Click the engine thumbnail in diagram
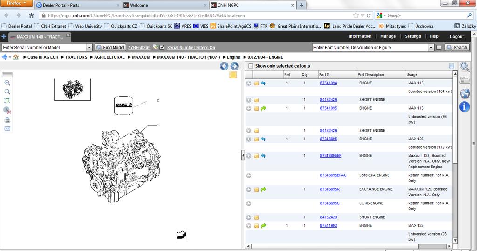 (x=72, y=89)
